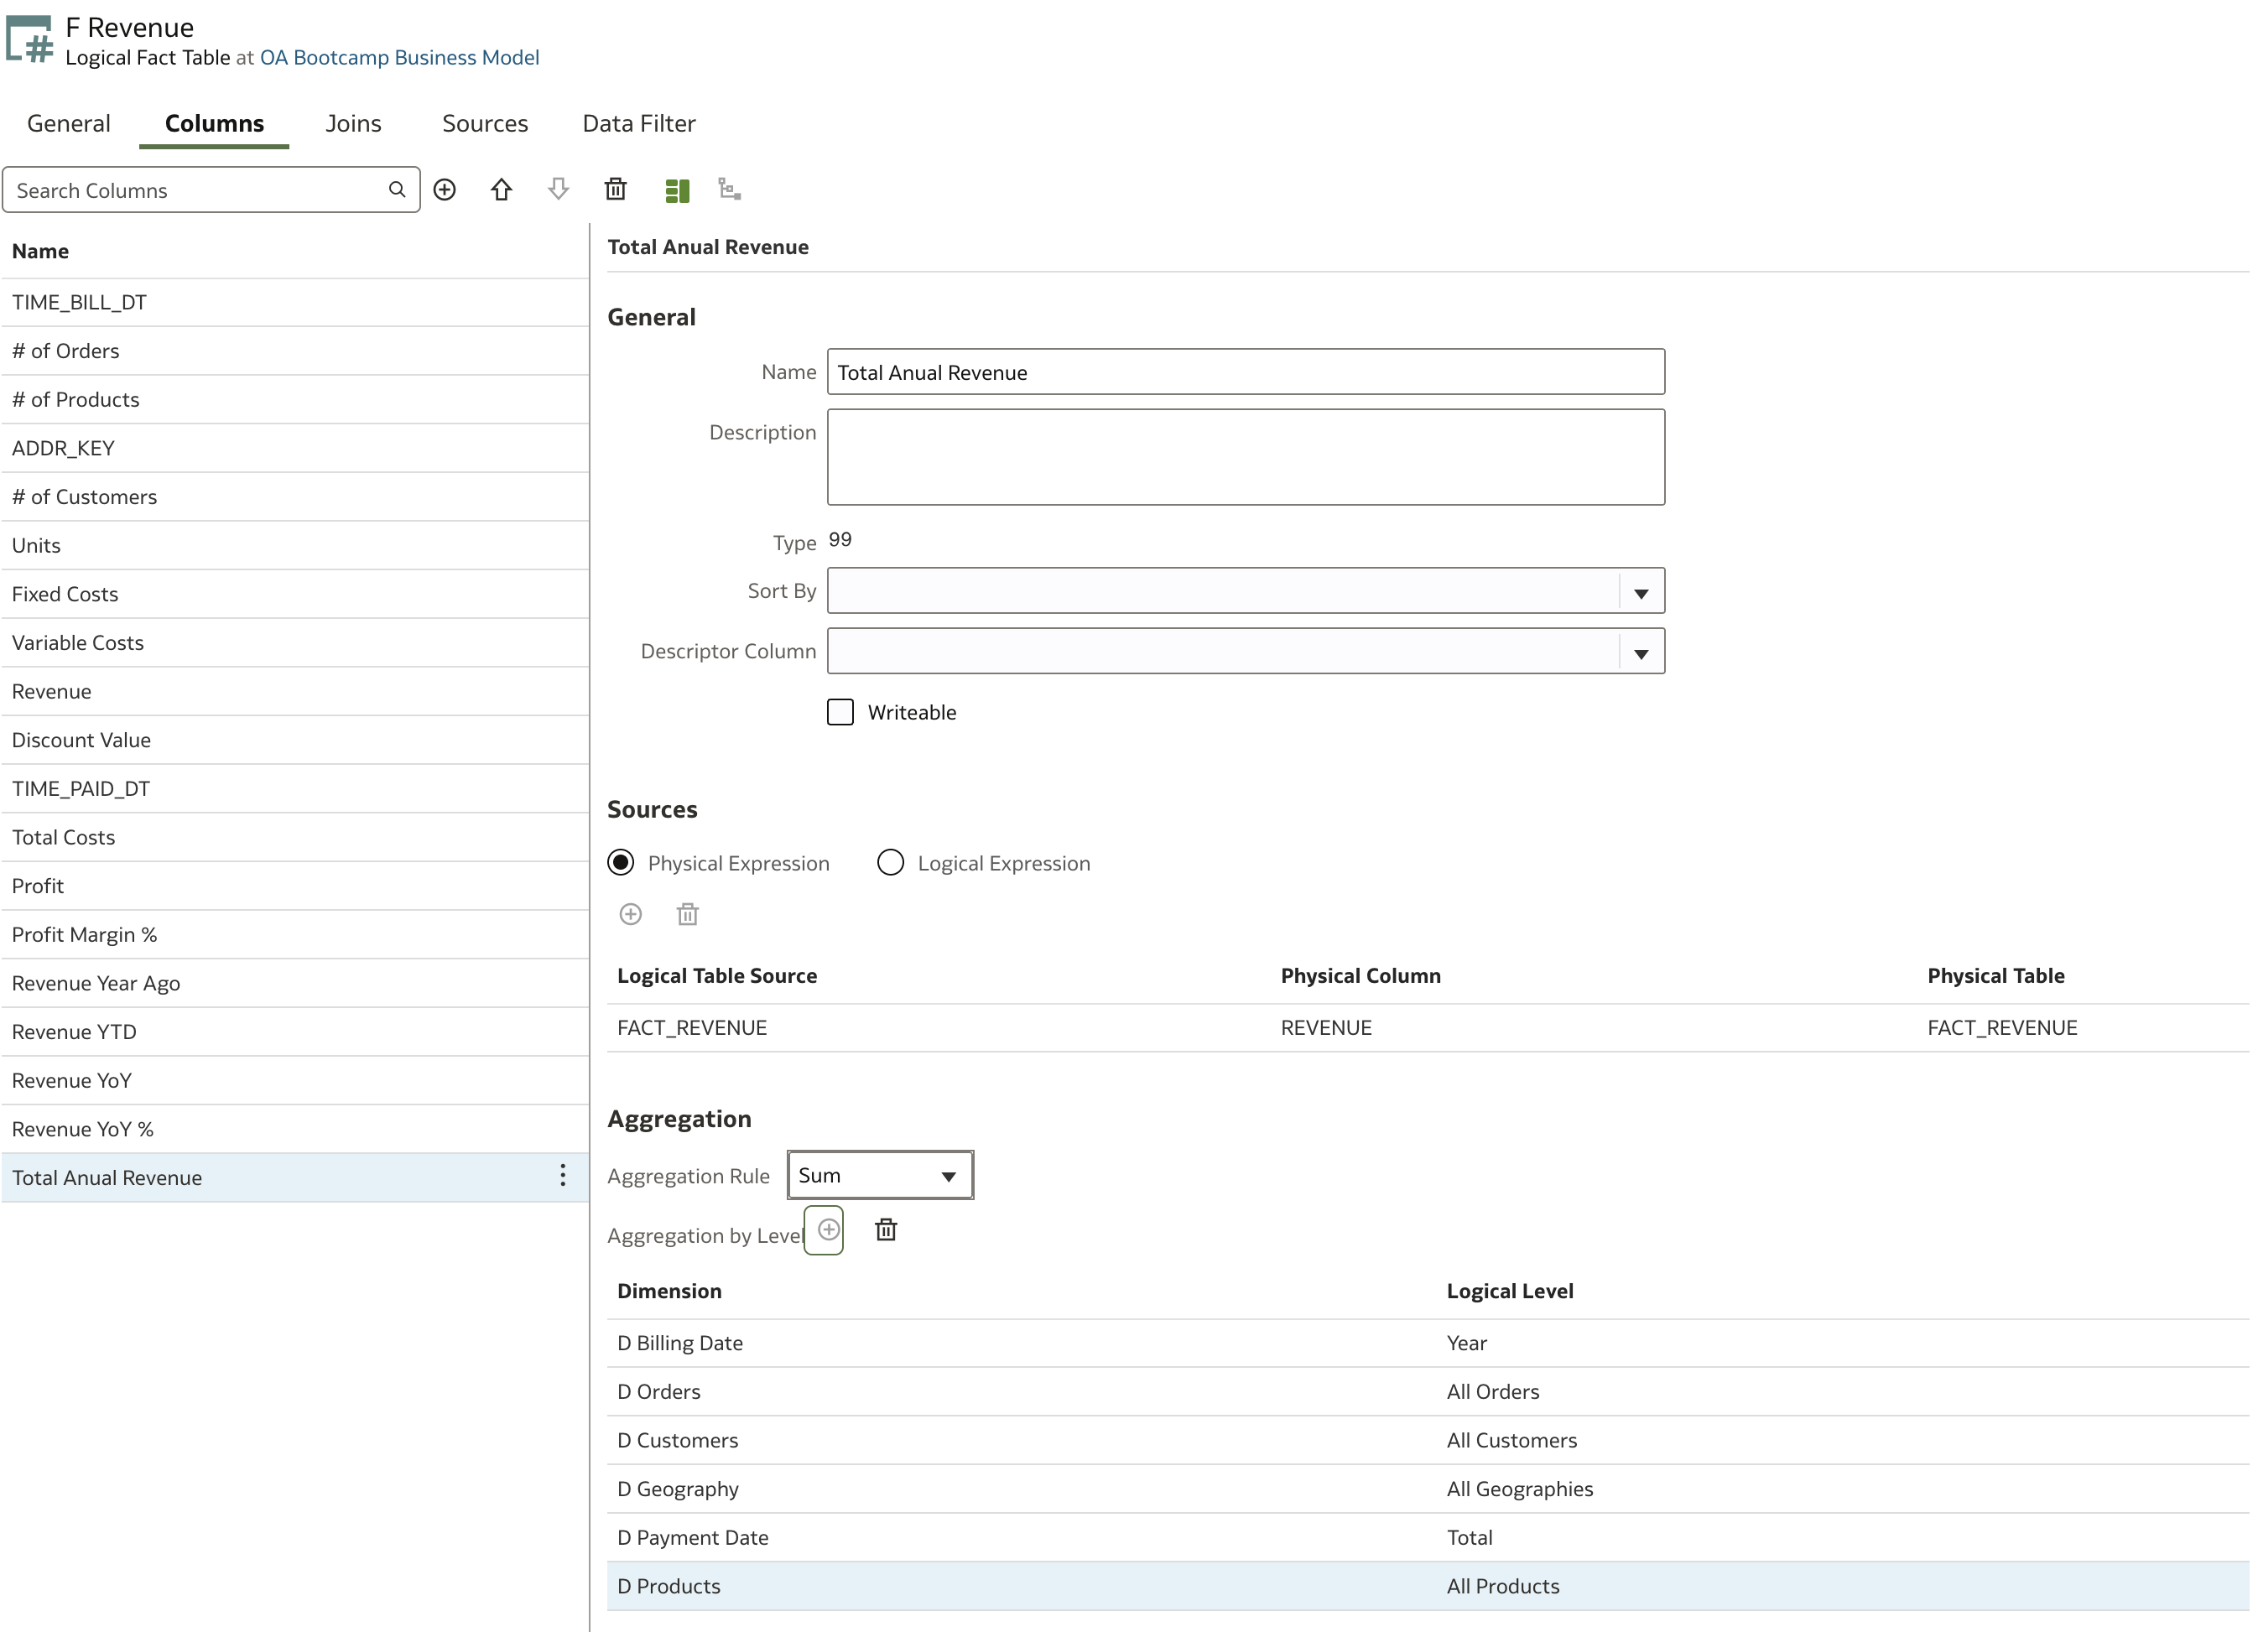Delete source using the Sources trash icon
Image resolution: width=2258 pixels, height=1632 pixels.
(x=688, y=914)
